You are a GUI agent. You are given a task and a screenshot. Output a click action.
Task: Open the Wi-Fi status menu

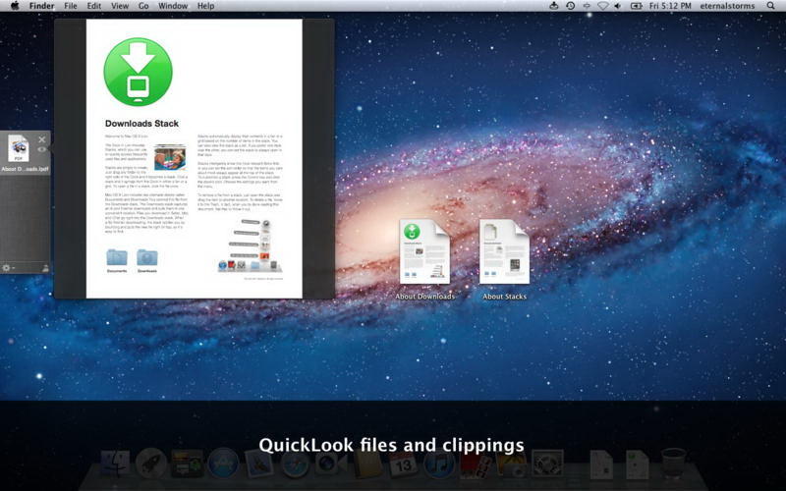pyautogui.click(x=603, y=6)
